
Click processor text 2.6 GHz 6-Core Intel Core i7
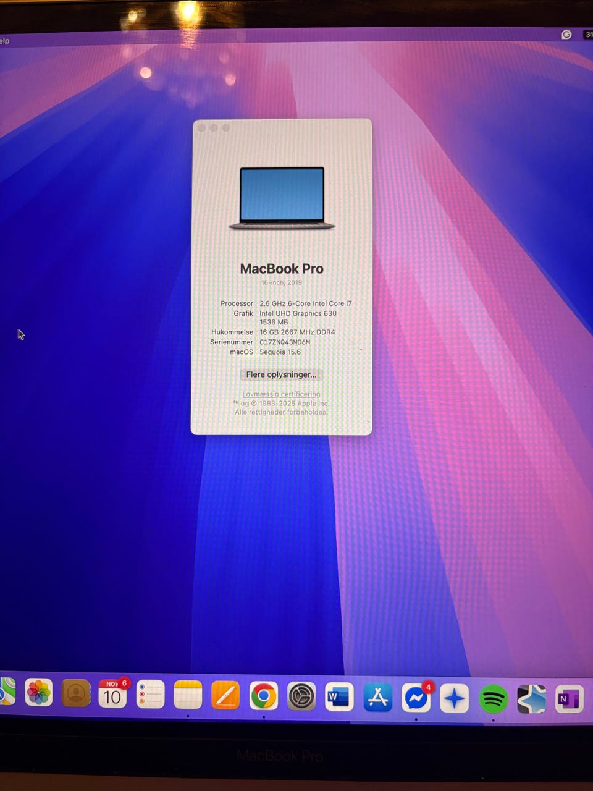pos(306,303)
